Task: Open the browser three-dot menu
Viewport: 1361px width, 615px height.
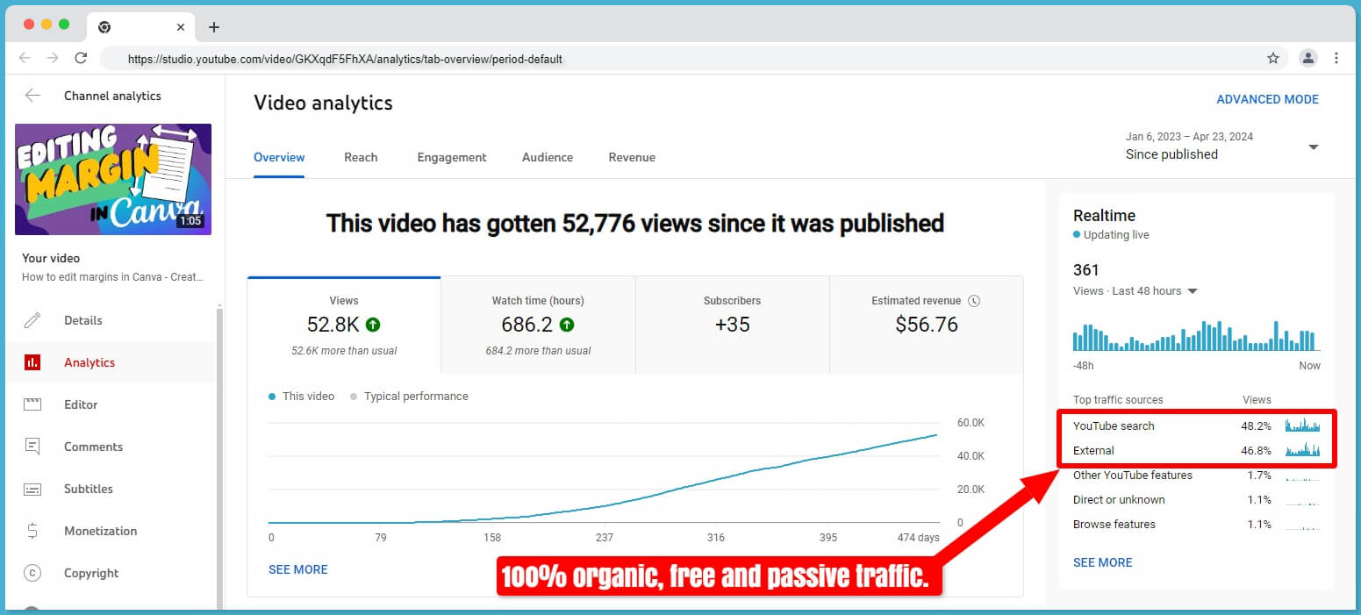Action: pyautogui.click(x=1336, y=58)
